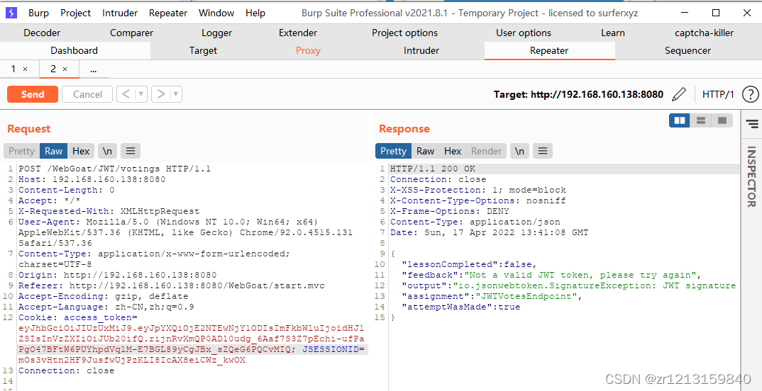Screen dimensions: 762x391
Task: Switch Response view to Raw
Action: click(425, 151)
